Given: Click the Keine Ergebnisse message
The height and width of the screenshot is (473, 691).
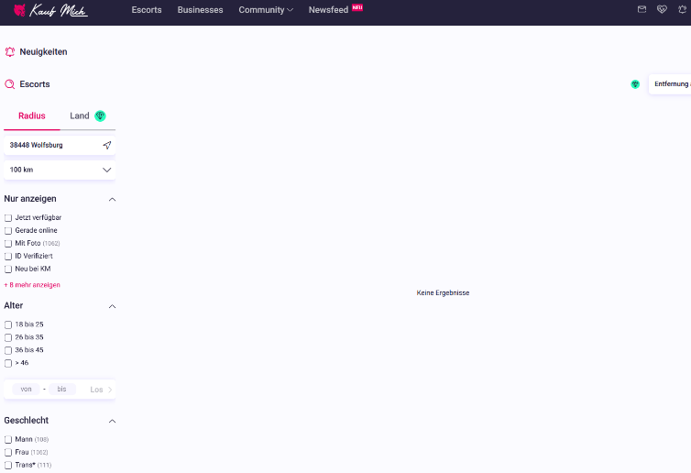Looking at the screenshot, I should (x=443, y=292).
